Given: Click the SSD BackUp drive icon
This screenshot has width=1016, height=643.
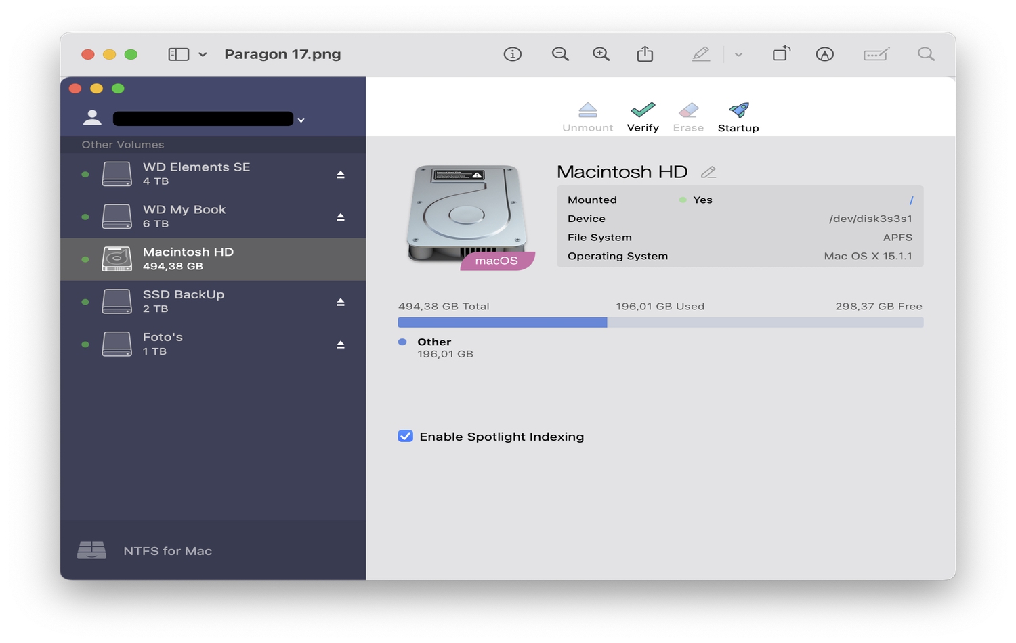Looking at the screenshot, I should coord(117,301).
